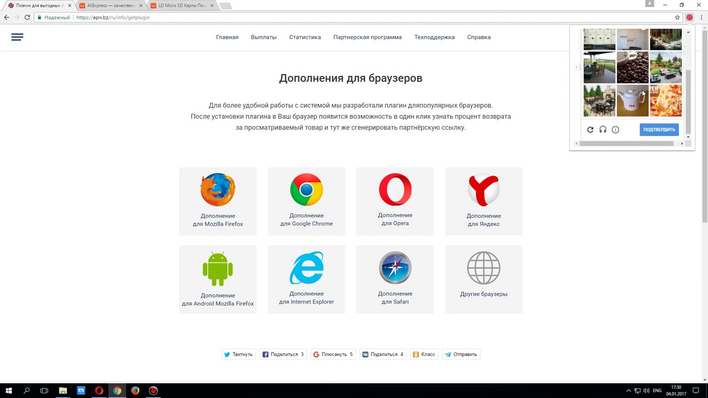Click the browser back arrow
Screen dimensions: 708x398
point(7,17)
